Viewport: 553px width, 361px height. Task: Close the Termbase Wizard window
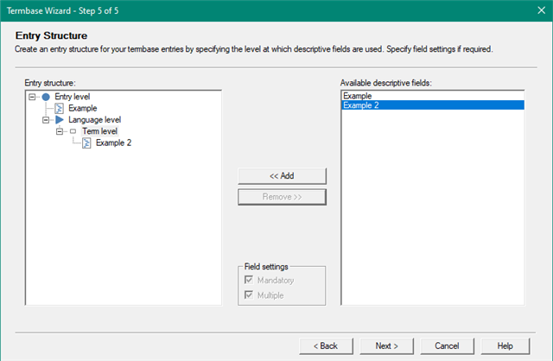pyautogui.click(x=535, y=9)
